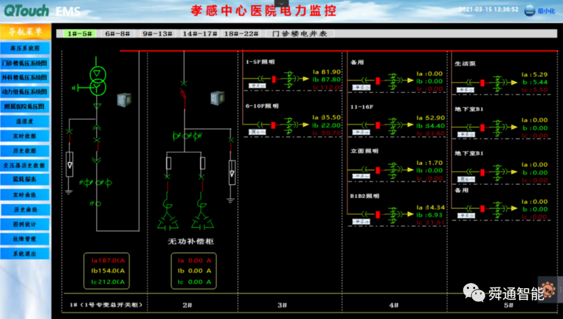This screenshot has width=563, height=319.
Task: Click the status label under B1B2照明
Action: 361,222
